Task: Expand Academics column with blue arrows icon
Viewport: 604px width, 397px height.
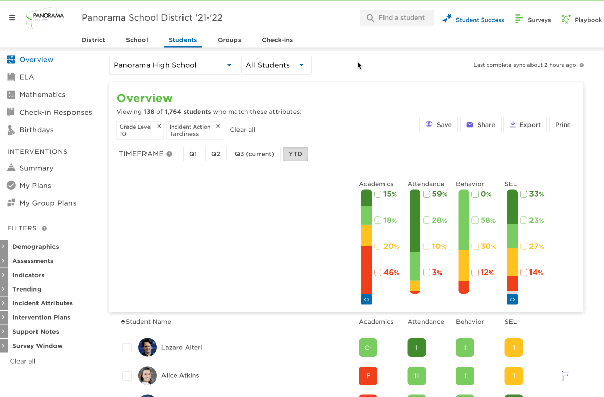Action: tap(367, 299)
